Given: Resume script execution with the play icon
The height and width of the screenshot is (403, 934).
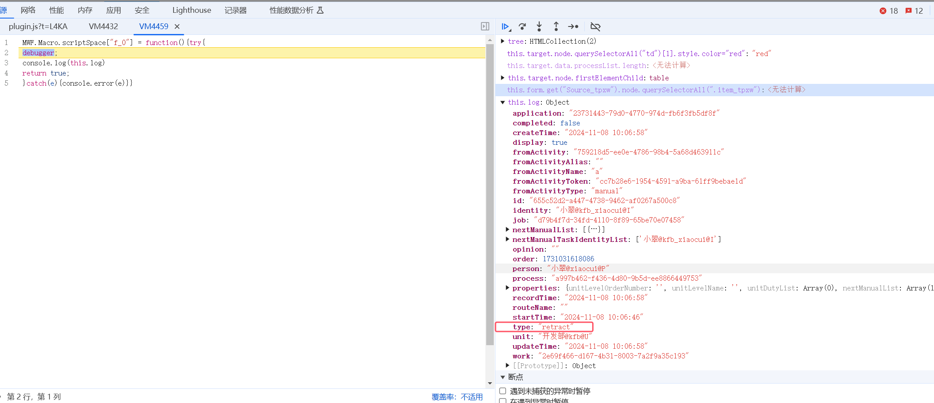Looking at the screenshot, I should point(506,27).
